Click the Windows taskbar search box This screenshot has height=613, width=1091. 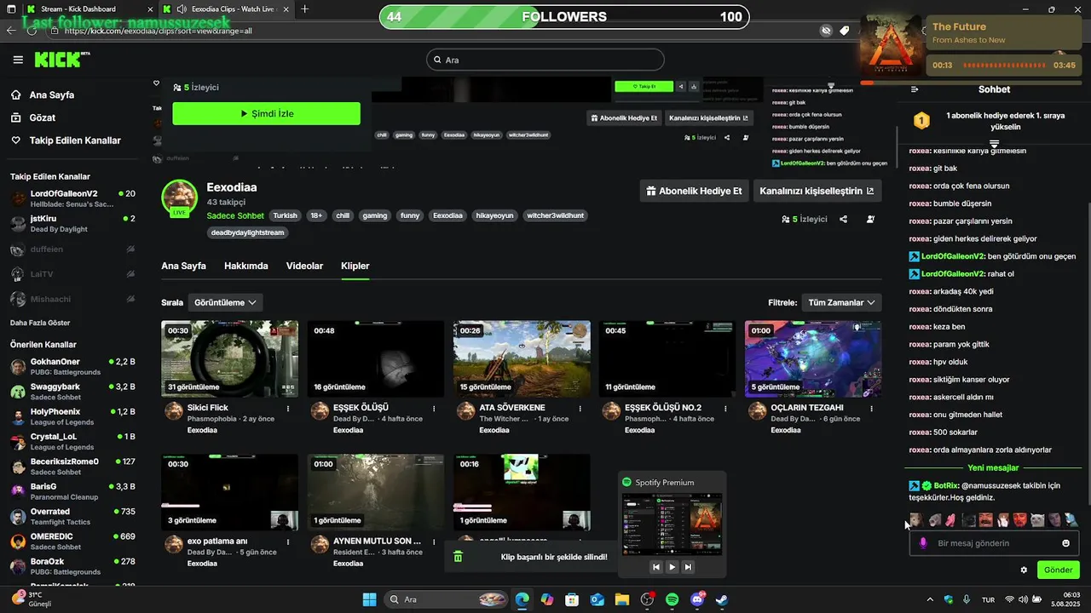[x=446, y=599]
